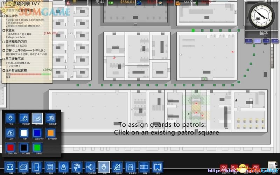This screenshot has height=175, width=280.
Task: Click the food progress bar in todo list
Action: point(30,74)
